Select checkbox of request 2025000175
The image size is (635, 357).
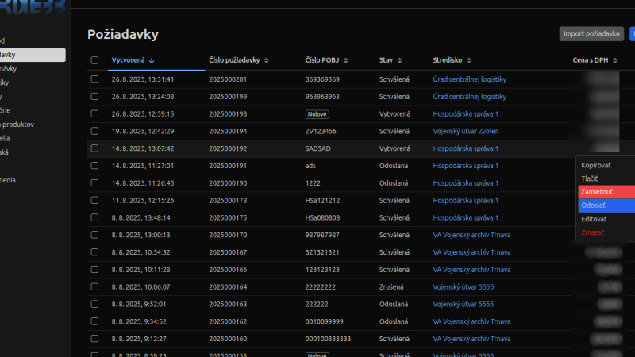click(94, 217)
